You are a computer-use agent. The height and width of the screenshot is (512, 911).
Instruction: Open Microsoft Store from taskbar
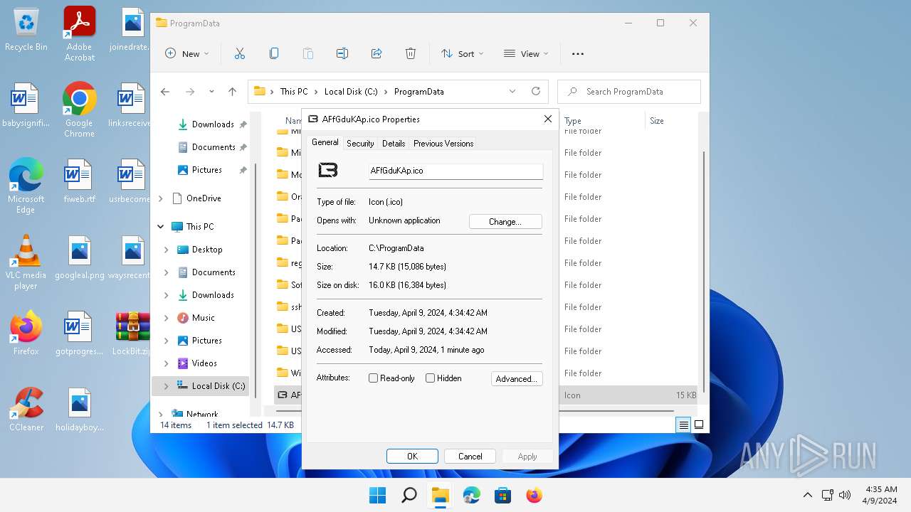[503, 495]
